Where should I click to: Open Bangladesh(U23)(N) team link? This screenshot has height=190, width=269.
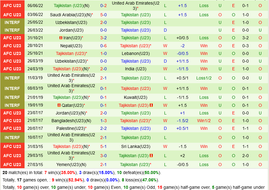tap(71, 121)
